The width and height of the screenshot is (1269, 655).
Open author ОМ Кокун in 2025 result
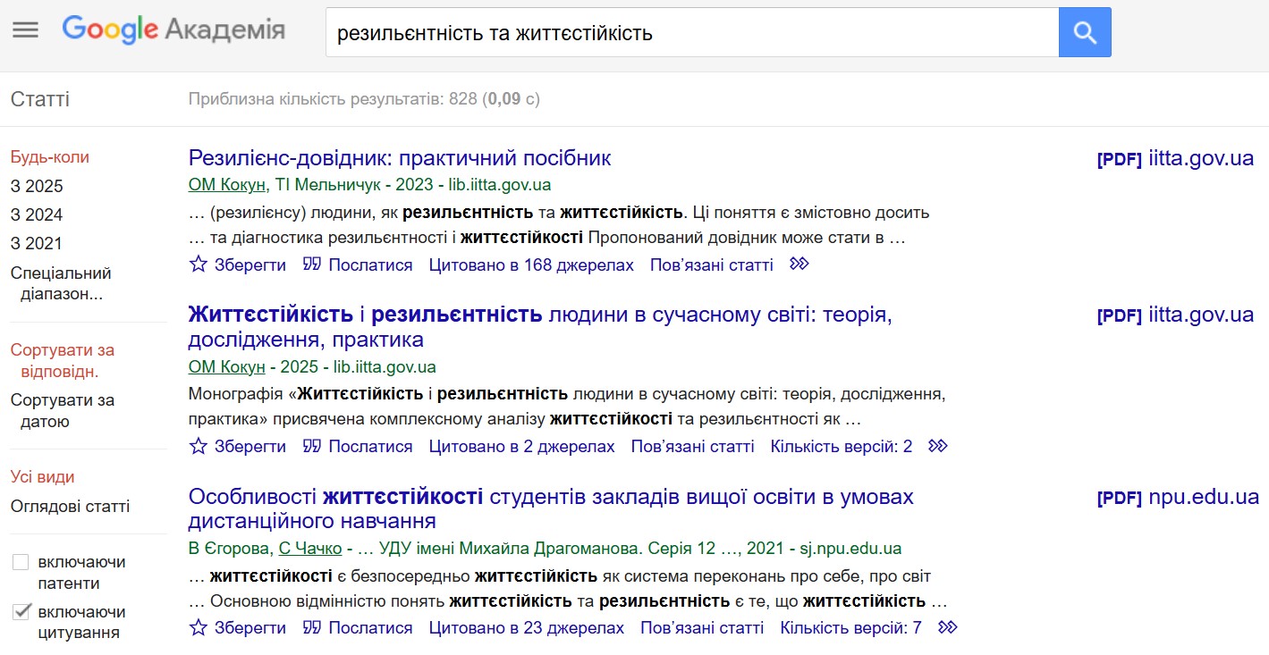coord(227,367)
